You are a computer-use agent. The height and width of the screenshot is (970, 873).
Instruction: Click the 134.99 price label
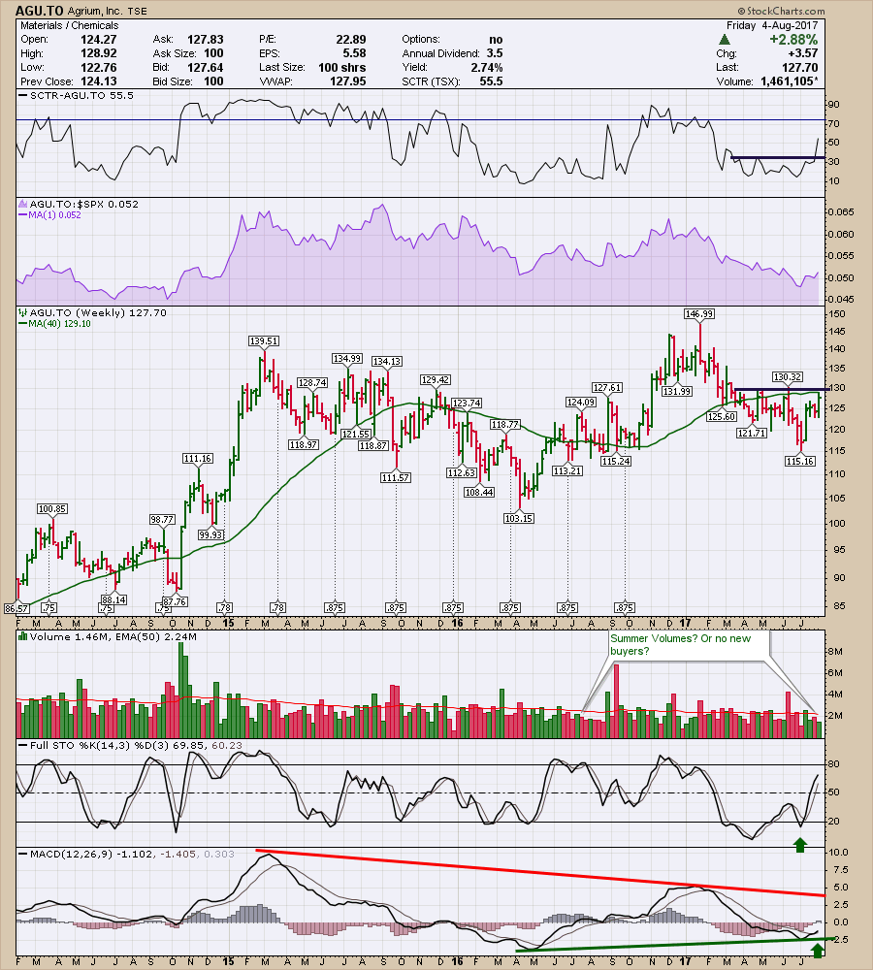tap(347, 358)
